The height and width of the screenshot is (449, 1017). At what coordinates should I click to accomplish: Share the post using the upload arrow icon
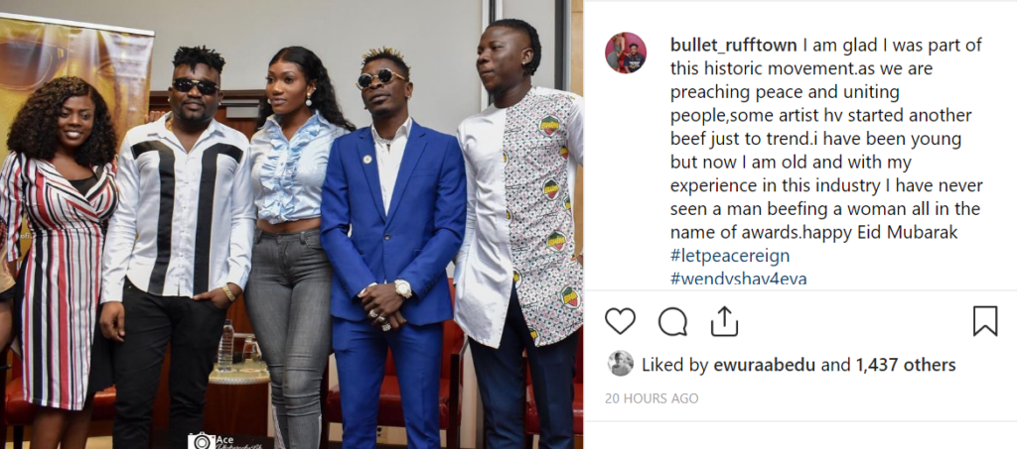tap(724, 321)
